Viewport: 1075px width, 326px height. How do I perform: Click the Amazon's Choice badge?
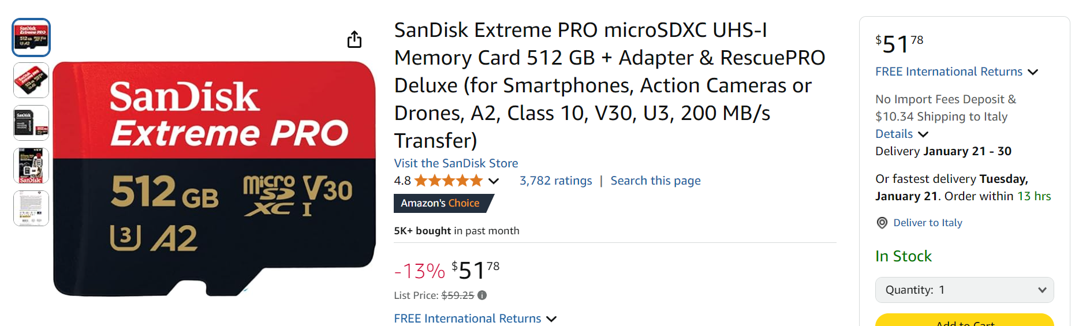[443, 203]
